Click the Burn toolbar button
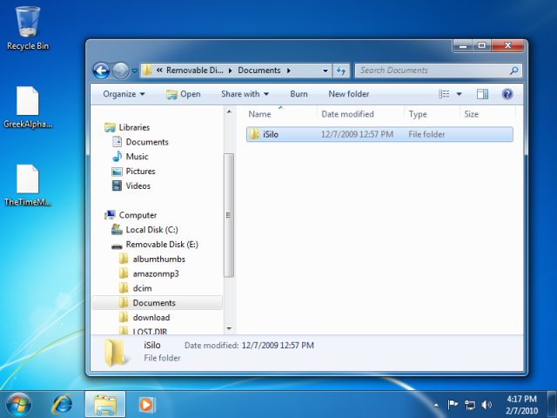 (x=299, y=94)
